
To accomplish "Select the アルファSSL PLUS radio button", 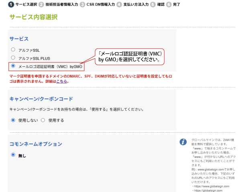I will (13, 58).
